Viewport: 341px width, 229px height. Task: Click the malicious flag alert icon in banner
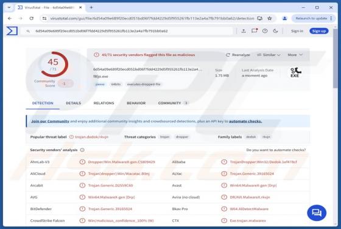pos(96,55)
